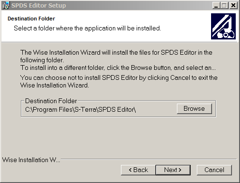Viewport: 240px width, 183px height.
Task: Click the grayed-out maximize window button
Action: 224,6
